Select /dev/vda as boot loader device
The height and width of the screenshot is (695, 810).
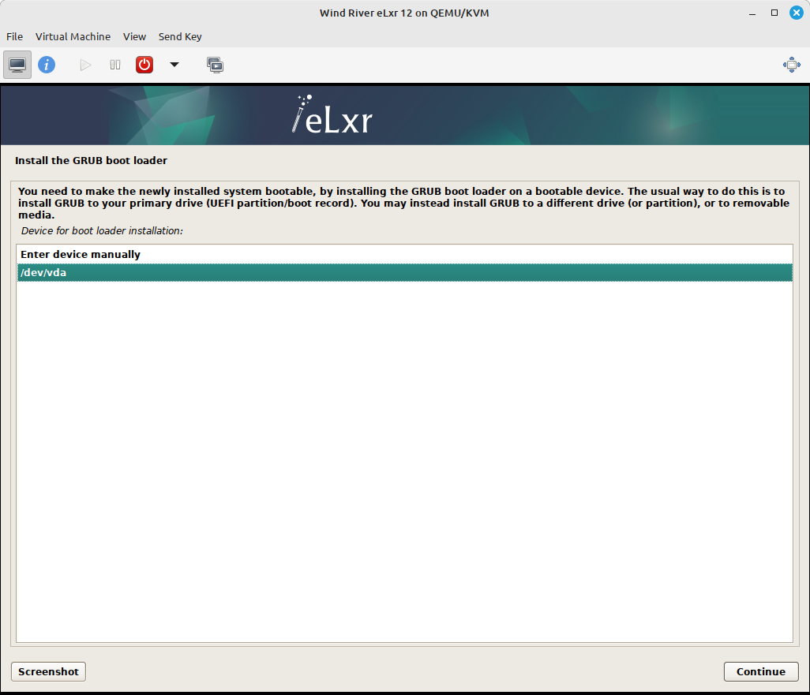[x=404, y=272]
